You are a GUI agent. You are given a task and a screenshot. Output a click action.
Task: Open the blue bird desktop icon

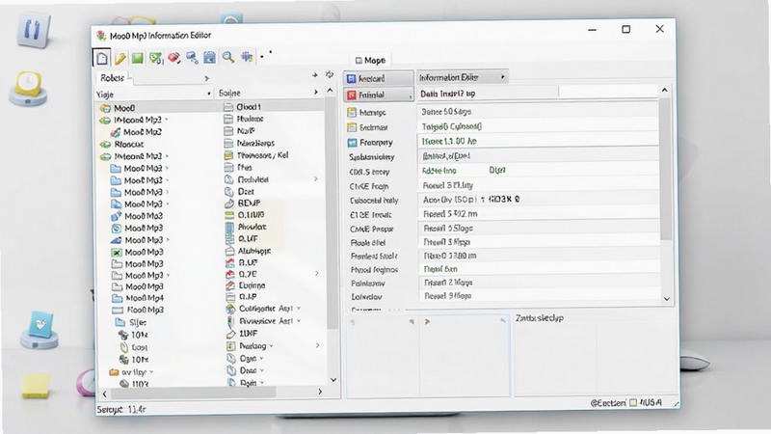click(40, 330)
